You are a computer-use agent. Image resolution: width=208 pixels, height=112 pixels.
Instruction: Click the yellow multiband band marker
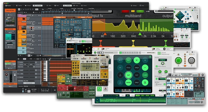[133, 43]
